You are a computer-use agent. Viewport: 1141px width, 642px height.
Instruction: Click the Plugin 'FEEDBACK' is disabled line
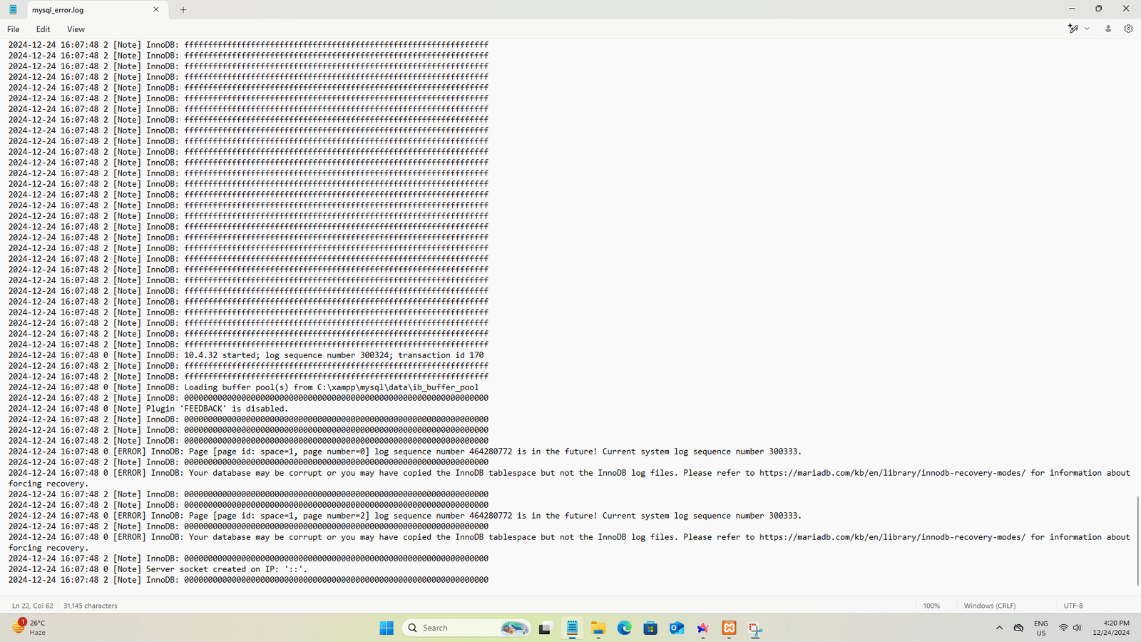tap(148, 409)
